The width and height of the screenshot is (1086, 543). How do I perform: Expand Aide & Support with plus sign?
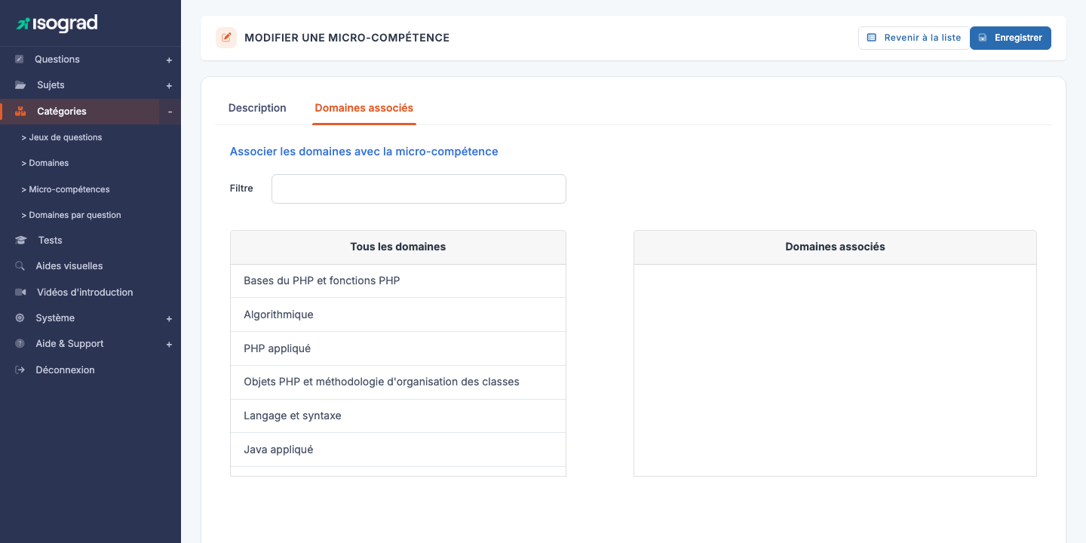pyautogui.click(x=170, y=345)
